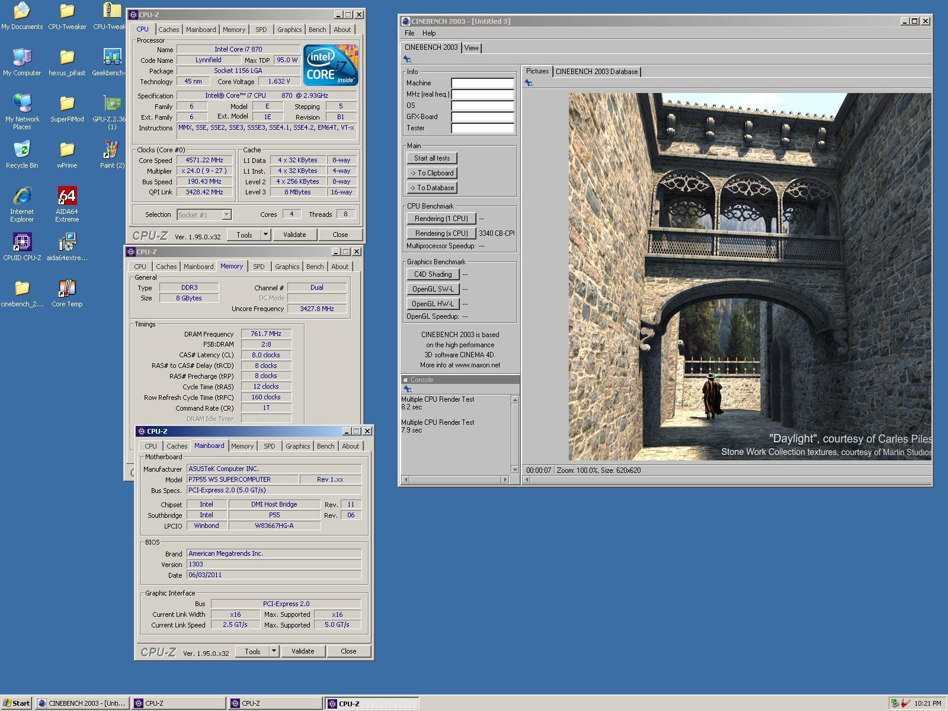Viewport: 948px width, 711px height.
Task: Click Start all tests button
Action: (x=432, y=158)
